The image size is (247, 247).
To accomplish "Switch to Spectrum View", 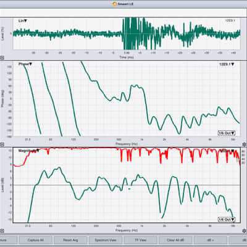I will 106,240.
